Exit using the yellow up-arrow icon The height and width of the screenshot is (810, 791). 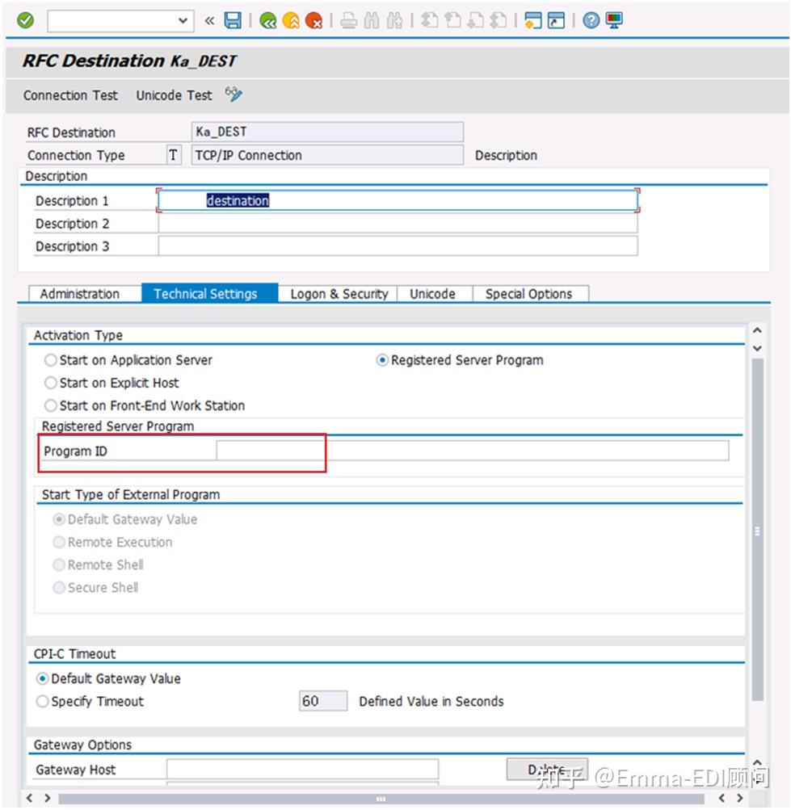pos(291,21)
